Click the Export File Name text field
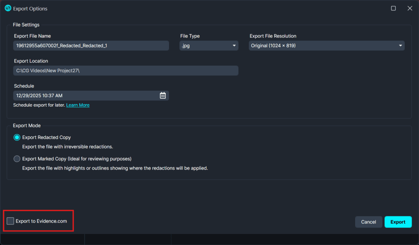The width and height of the screenshot is (419, 245). pyautogui.click(x=91, y=46)
